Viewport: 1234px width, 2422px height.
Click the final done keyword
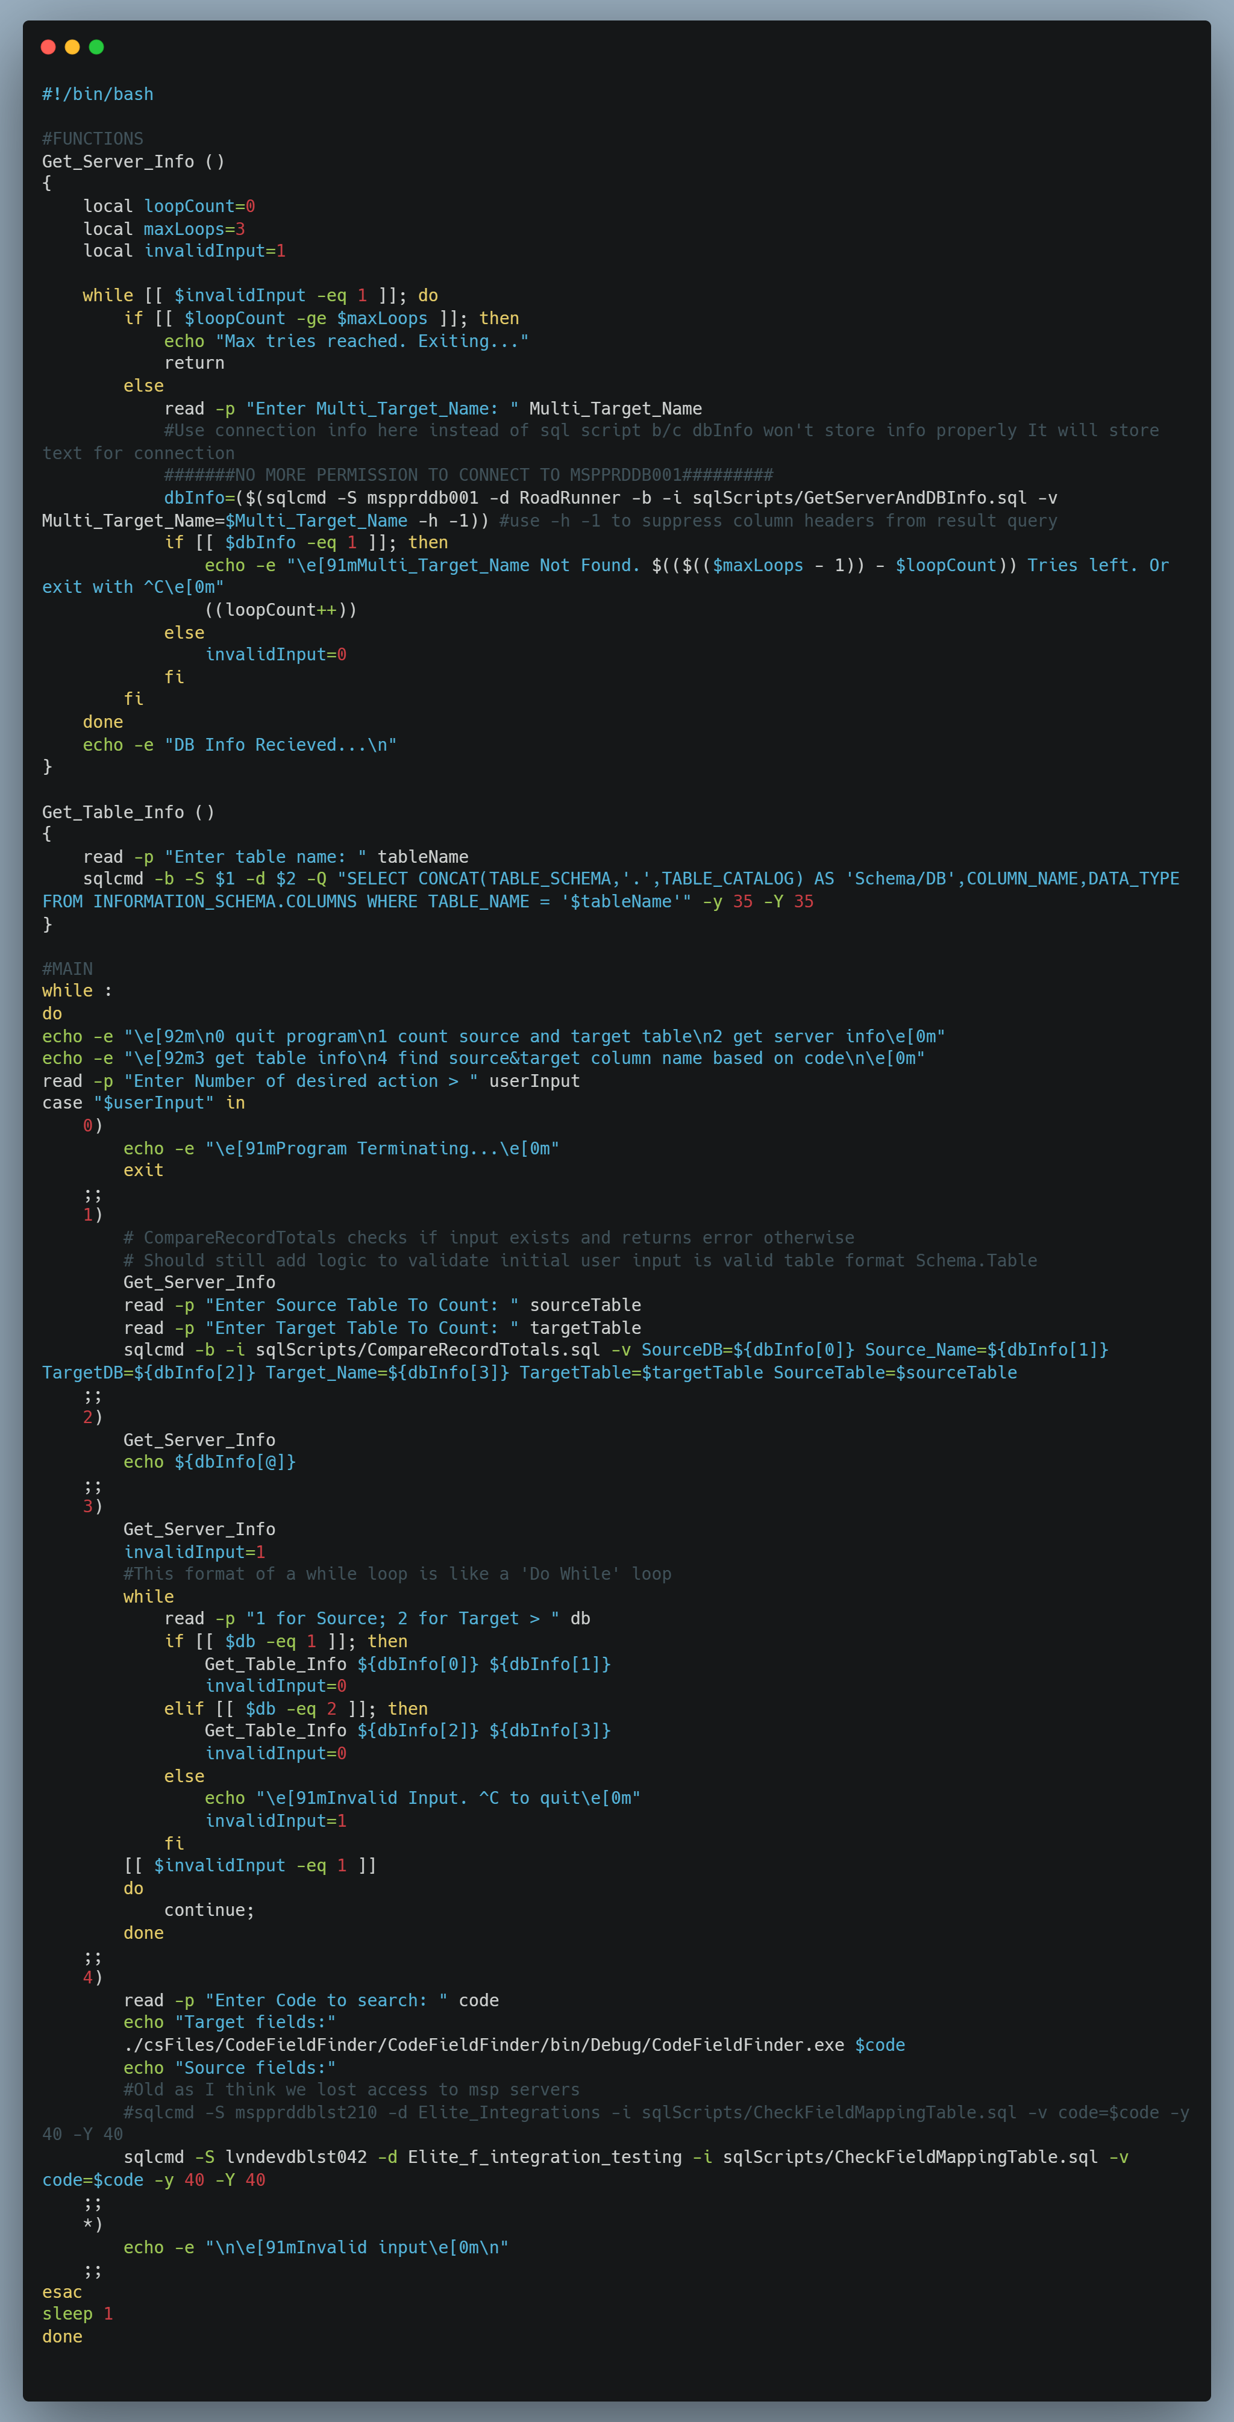[x=62, y=2335]
